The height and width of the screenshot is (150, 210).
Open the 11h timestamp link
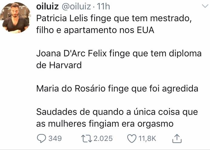103,6
